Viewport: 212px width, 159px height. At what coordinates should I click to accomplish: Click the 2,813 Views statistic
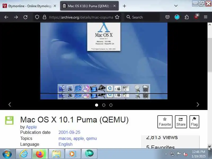point(162,137)
